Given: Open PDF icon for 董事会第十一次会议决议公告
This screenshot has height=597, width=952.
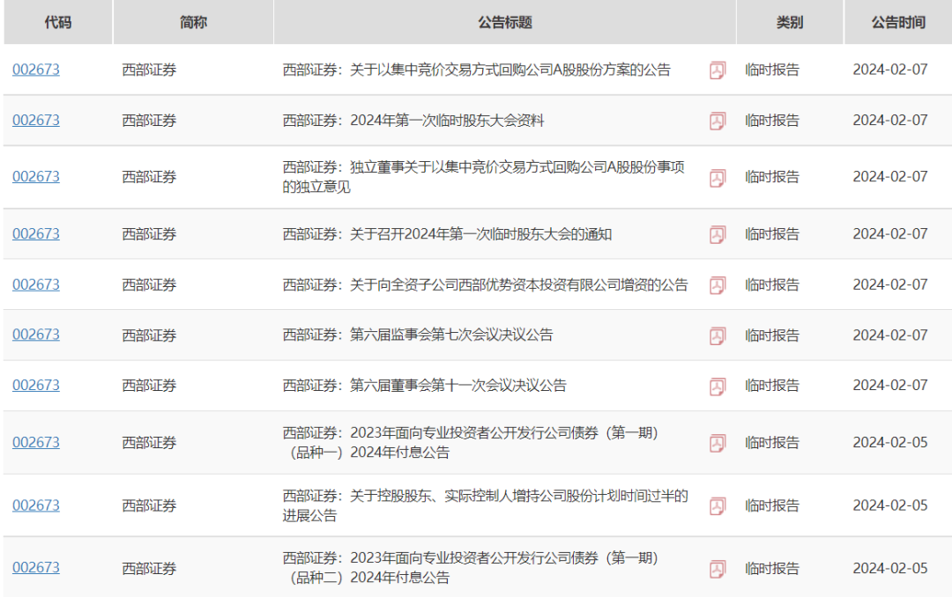Looking at the screenshot, I should coord(718,386).
